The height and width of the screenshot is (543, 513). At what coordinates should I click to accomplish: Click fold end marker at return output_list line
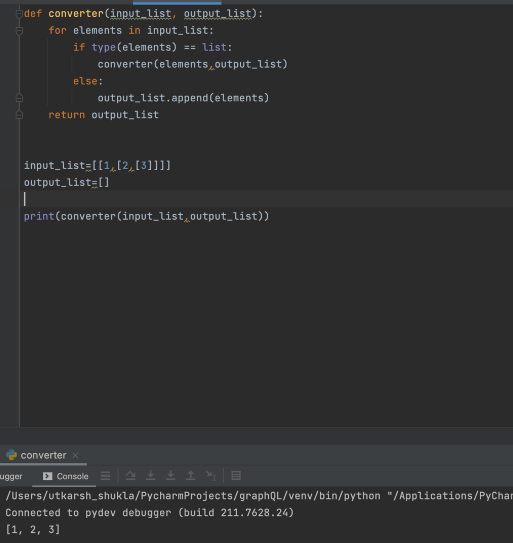tap(19, 115)
